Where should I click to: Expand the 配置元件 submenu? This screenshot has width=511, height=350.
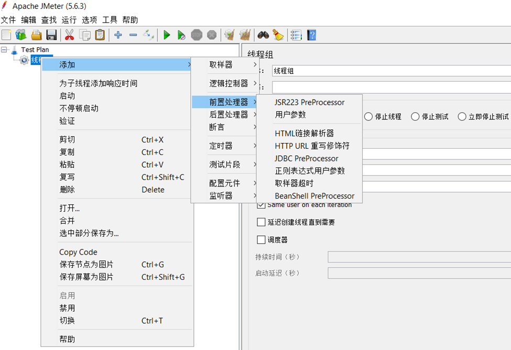tap(225, 183)
